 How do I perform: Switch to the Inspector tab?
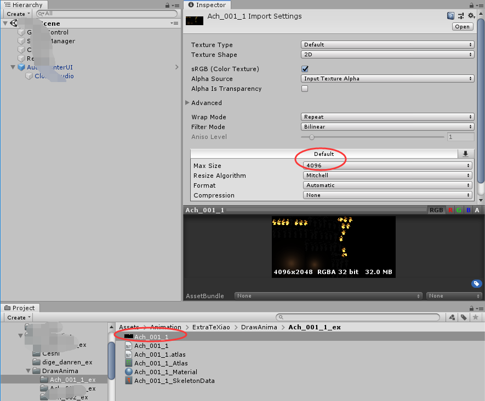[207, 5]
